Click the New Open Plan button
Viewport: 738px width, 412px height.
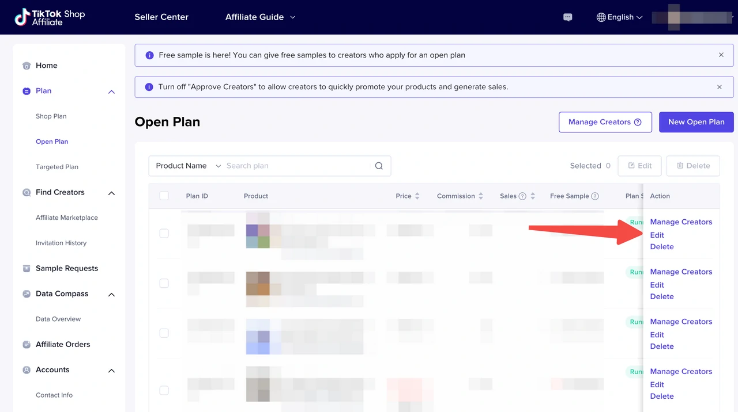pyautogui.click(x=696, y=122)
